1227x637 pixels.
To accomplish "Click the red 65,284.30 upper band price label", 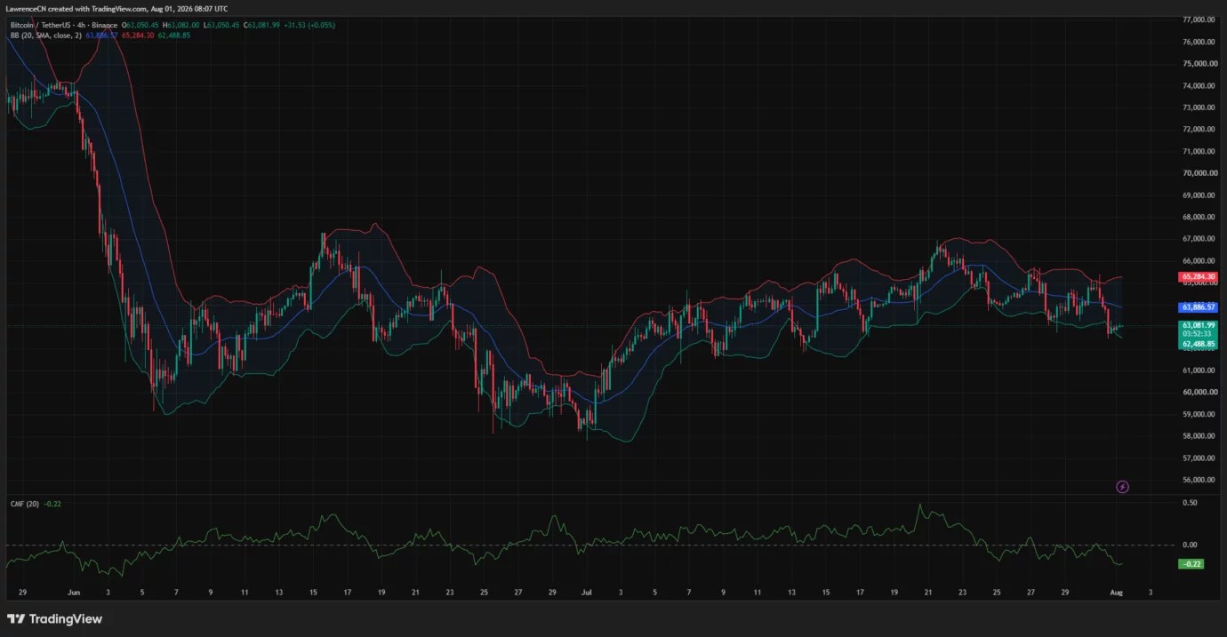I will click(x=1198, y=277).
